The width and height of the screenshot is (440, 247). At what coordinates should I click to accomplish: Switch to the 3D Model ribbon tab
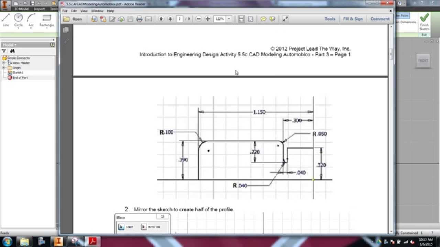pyautogui.click(x=21, y=9)
